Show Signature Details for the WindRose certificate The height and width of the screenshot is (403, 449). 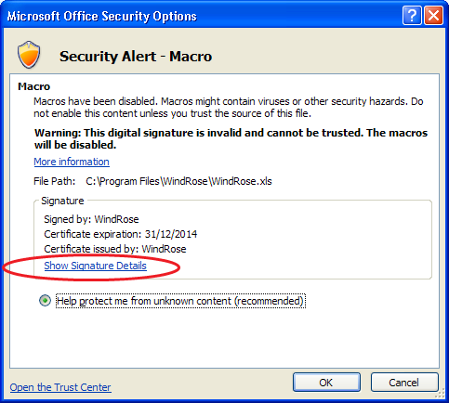pos(95,266)
